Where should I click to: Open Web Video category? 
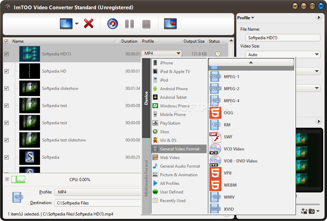179,158
